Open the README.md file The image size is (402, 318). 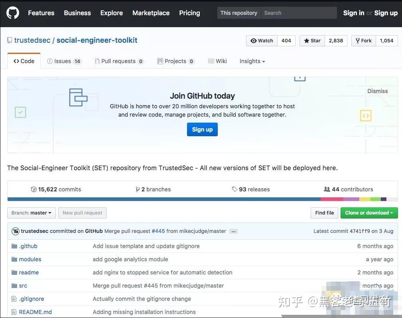tap(35, 312)
